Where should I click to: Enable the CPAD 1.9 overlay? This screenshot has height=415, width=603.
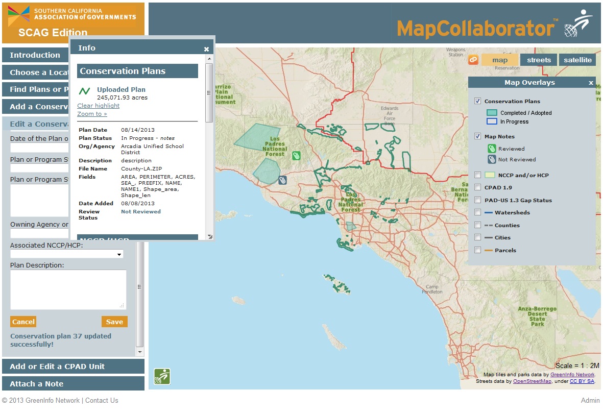click(x=477, y=187)
